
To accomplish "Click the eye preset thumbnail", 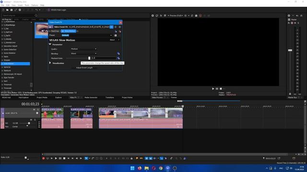I will pyautogui.click(x=41, y=30).
